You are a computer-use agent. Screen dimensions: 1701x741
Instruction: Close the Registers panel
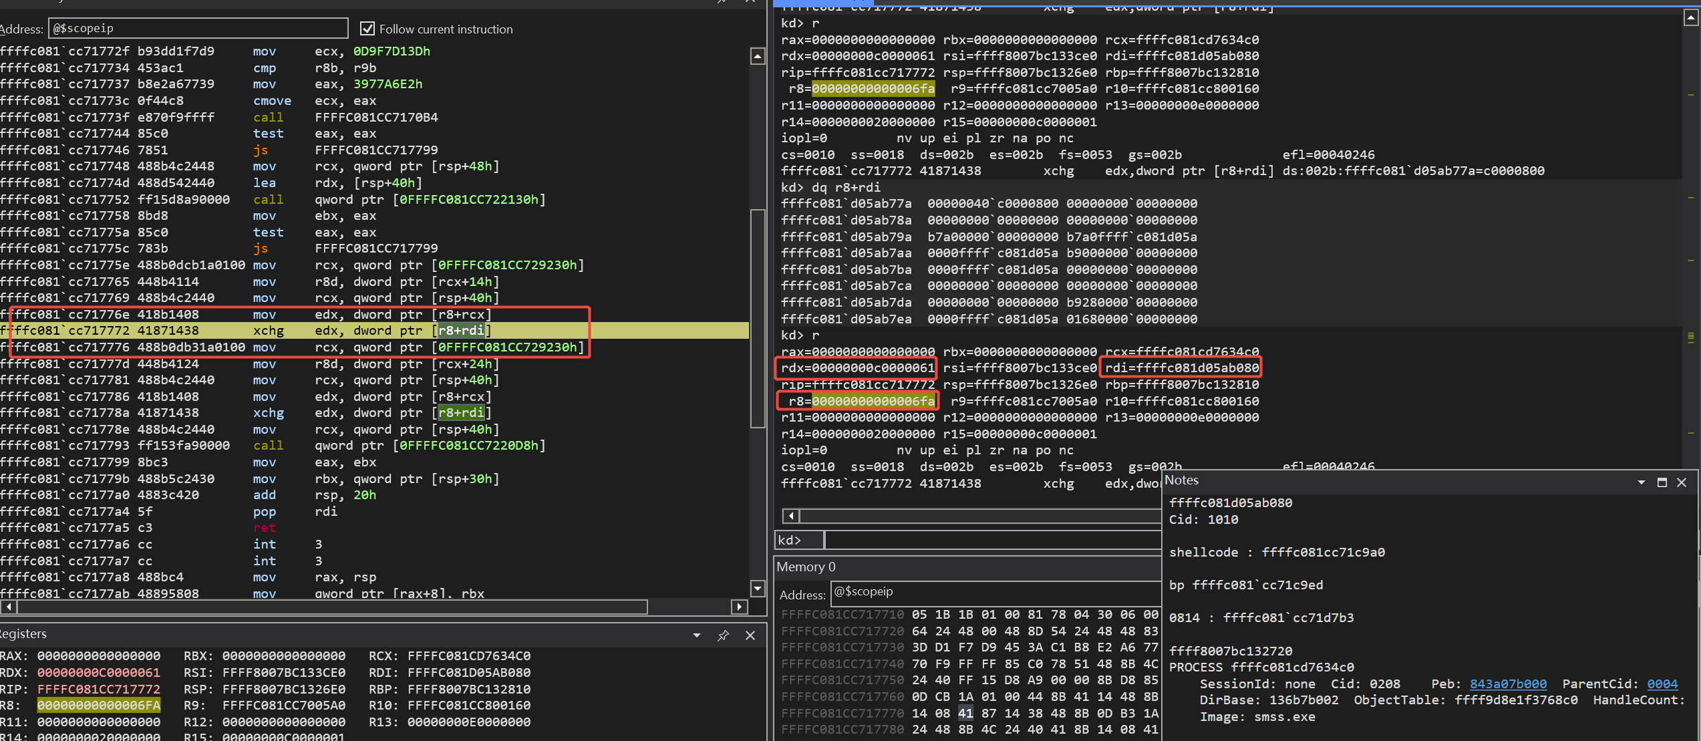click(750, 635)
